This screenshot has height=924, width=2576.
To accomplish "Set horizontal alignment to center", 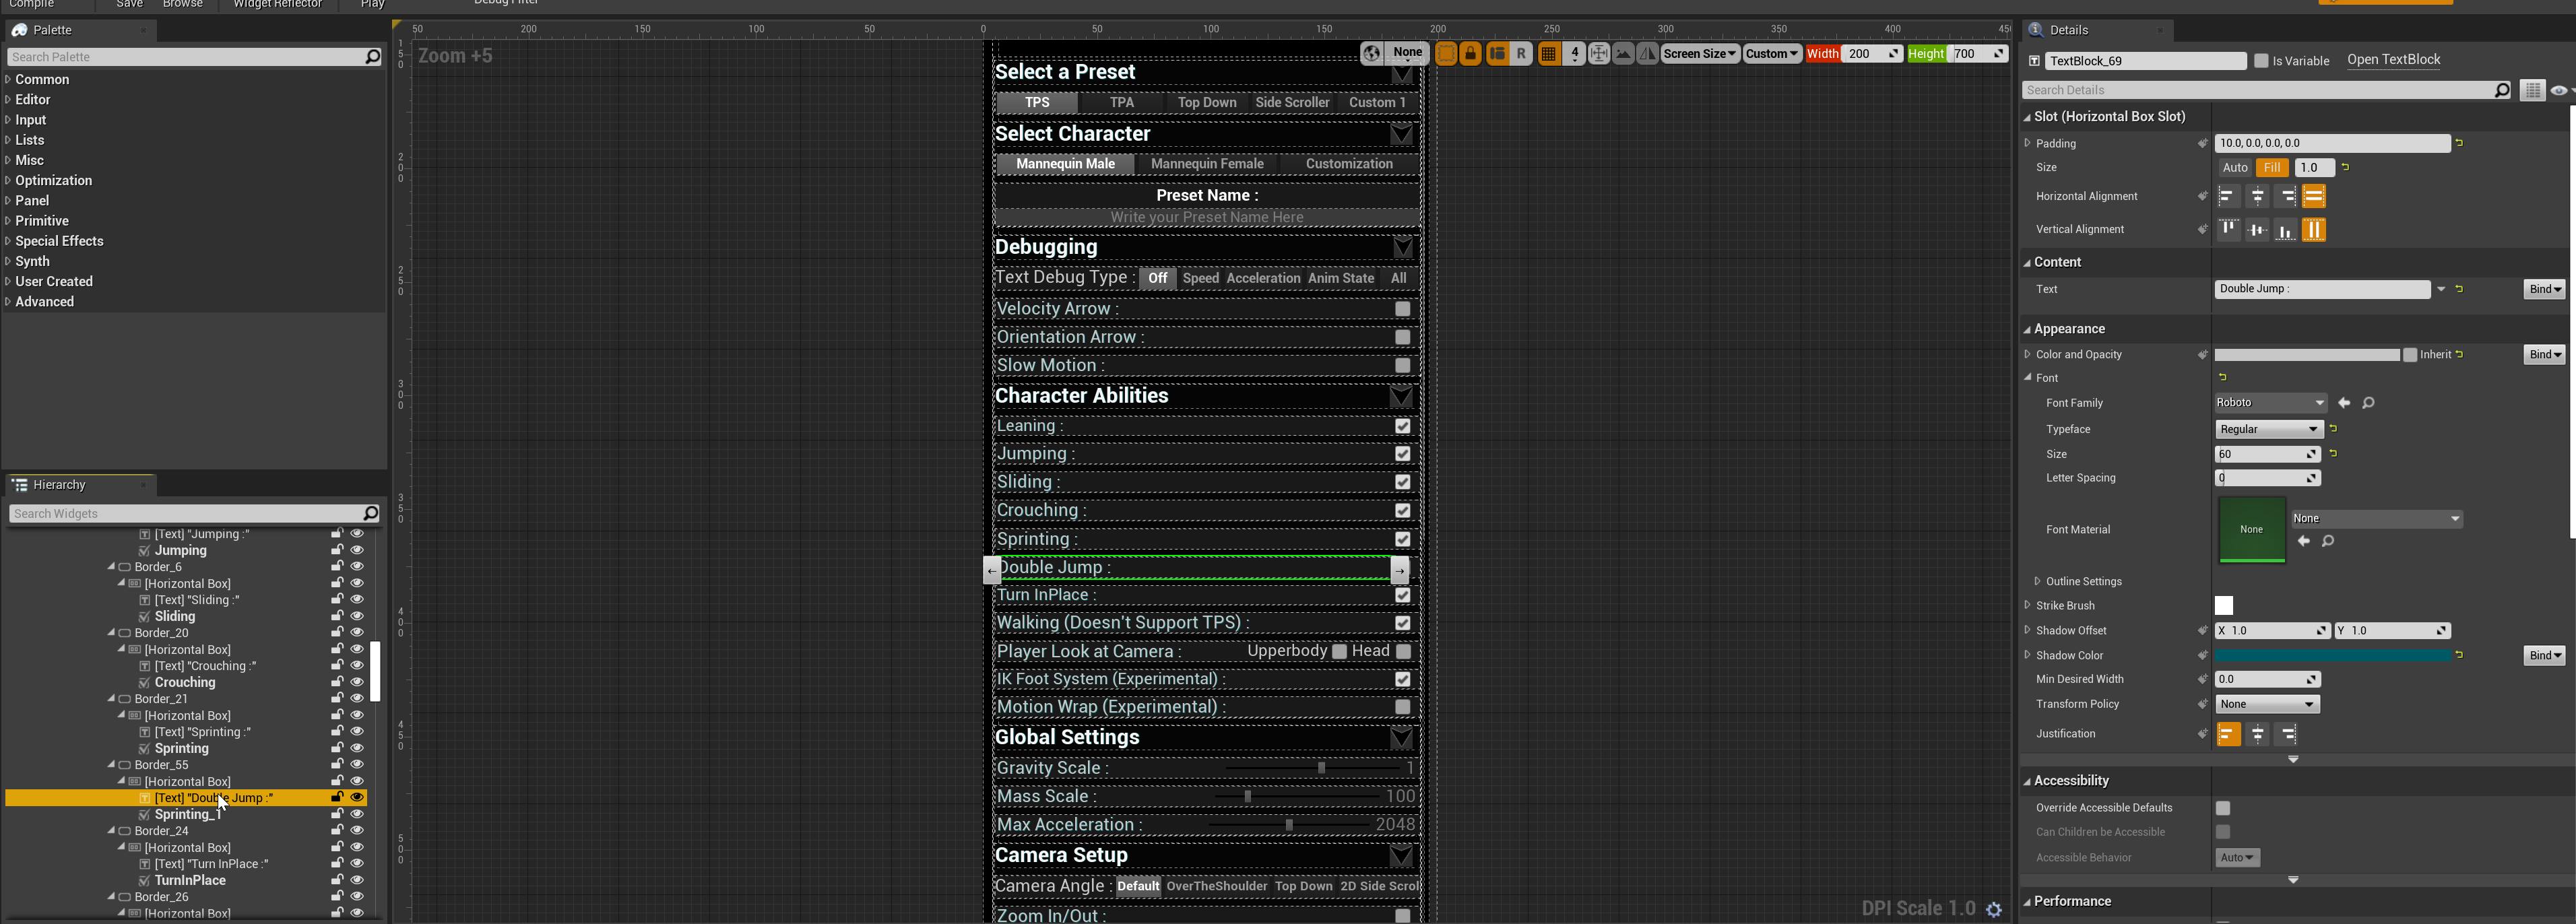I will click(x=2257, y=197).
